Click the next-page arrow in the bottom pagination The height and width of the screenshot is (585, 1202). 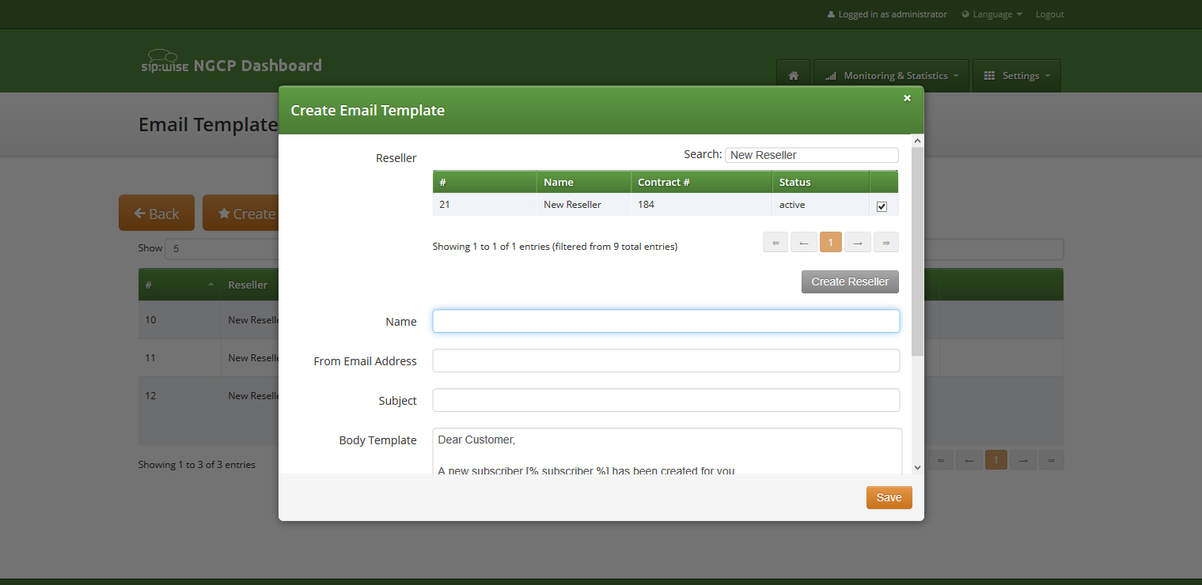[x=1023, y=459]
